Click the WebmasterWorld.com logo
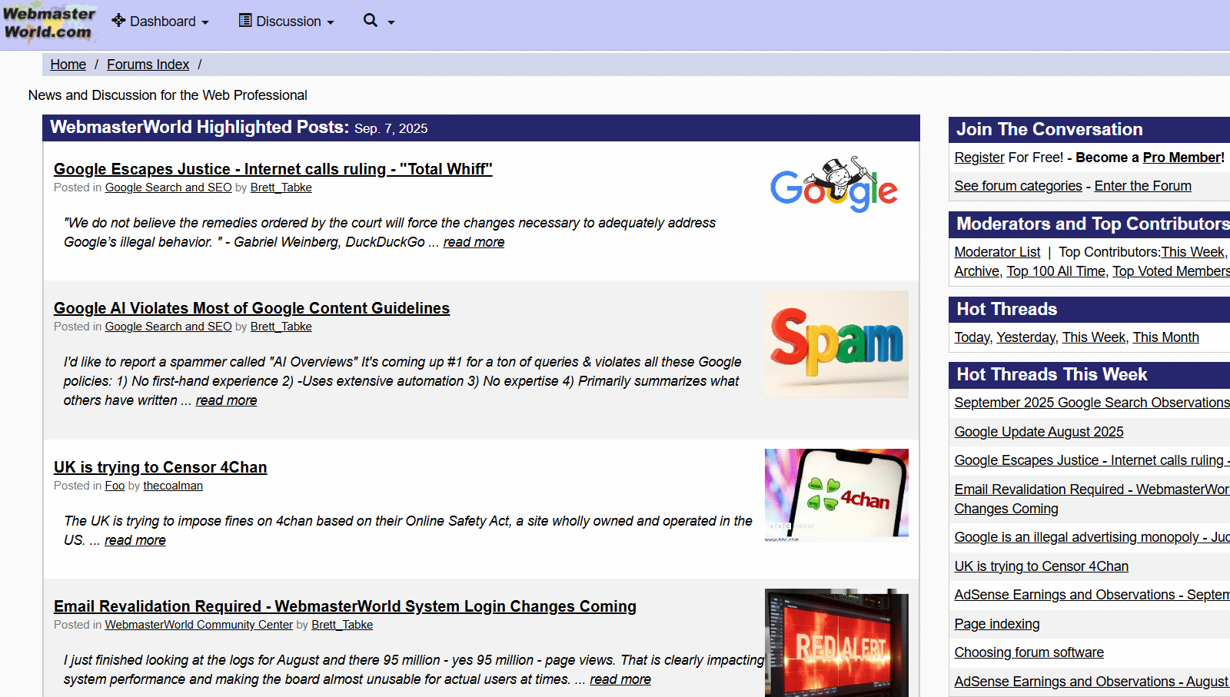The image size is (1230, 697). tap(48, 23)
